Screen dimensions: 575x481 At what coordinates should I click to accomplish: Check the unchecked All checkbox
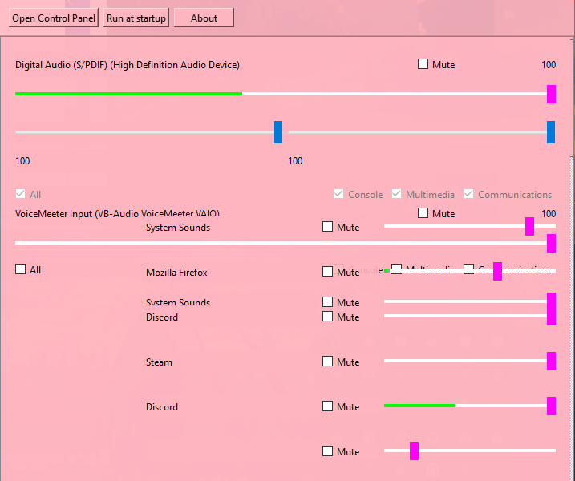click(21, 269)
